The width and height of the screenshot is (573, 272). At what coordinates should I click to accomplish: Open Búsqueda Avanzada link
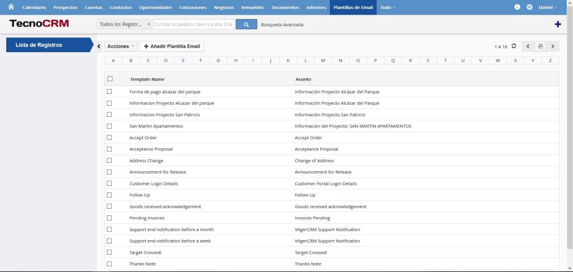(x=282, y=25)
